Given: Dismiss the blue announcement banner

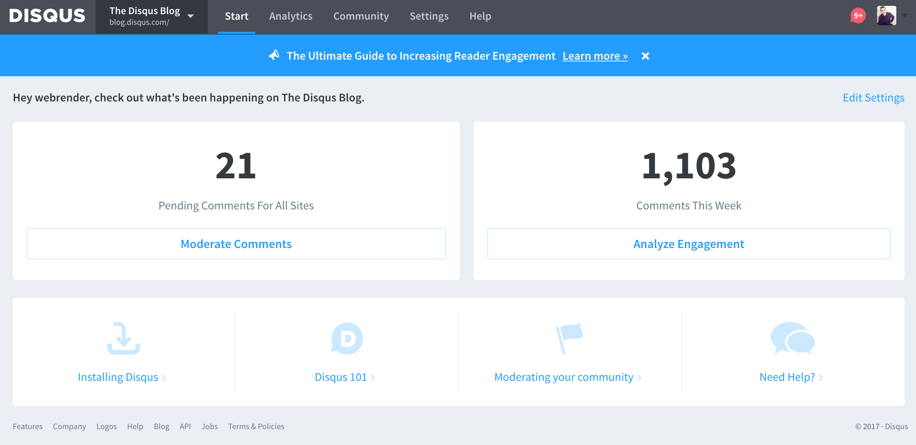Looking at the screenshot, I should click(645, 56).
